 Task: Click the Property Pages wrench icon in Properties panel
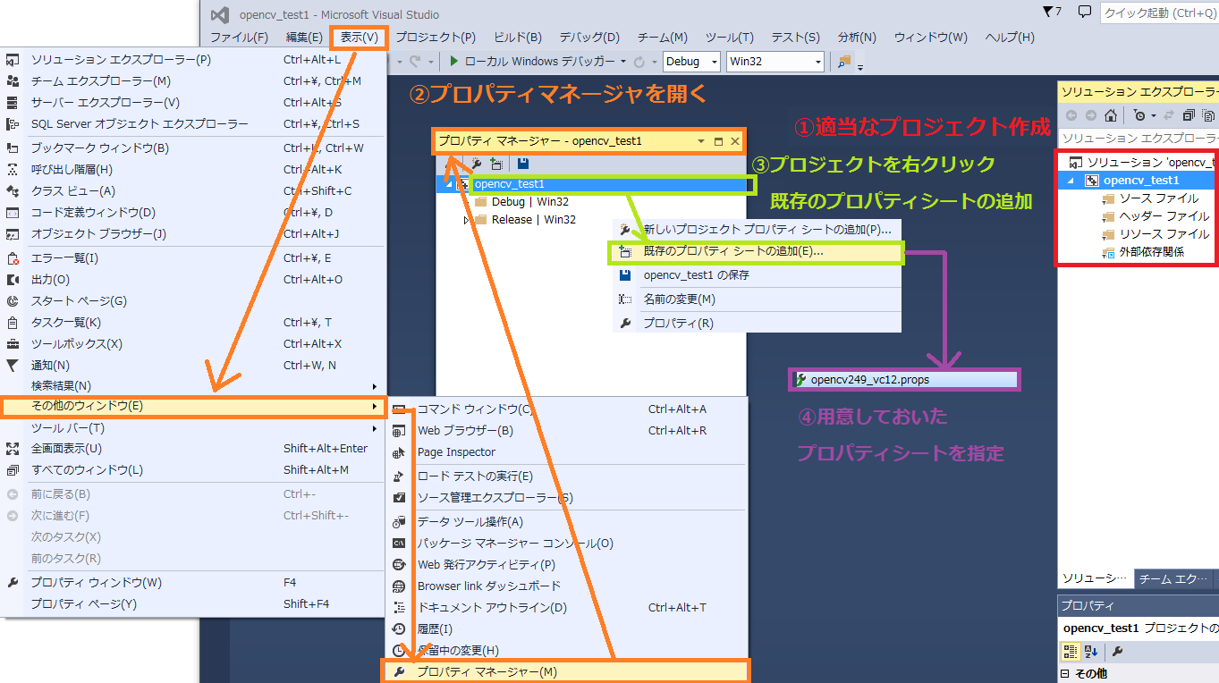(x=1118, y=652)
